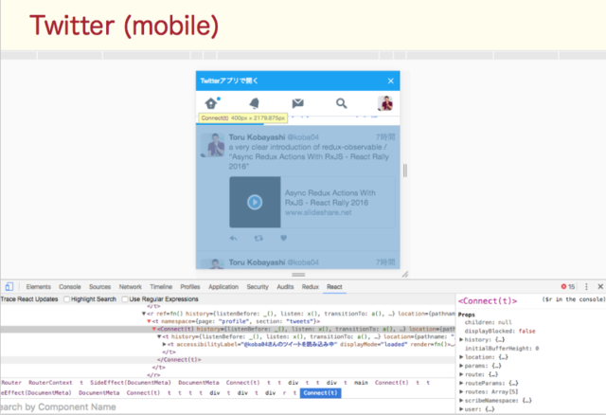Play the slideshare presentation preview
This screenshot has height=415, width=606.
[254, 202]
